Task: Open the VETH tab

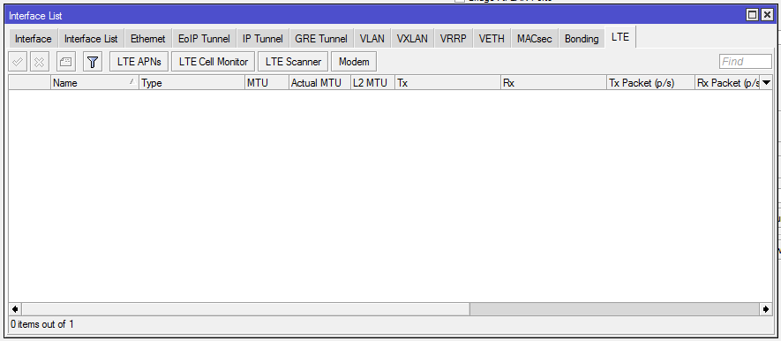Action: tap(492, 39)
